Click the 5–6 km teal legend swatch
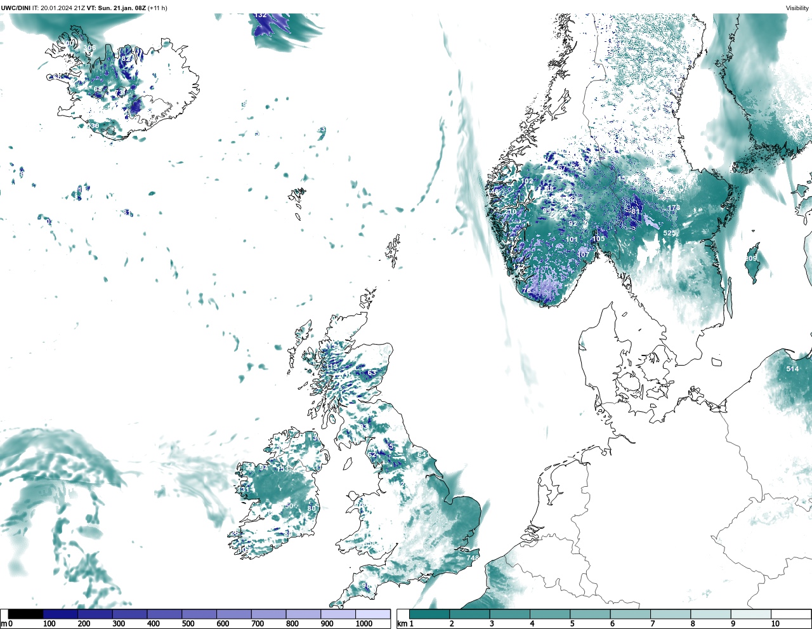 [x=590, y=614]
